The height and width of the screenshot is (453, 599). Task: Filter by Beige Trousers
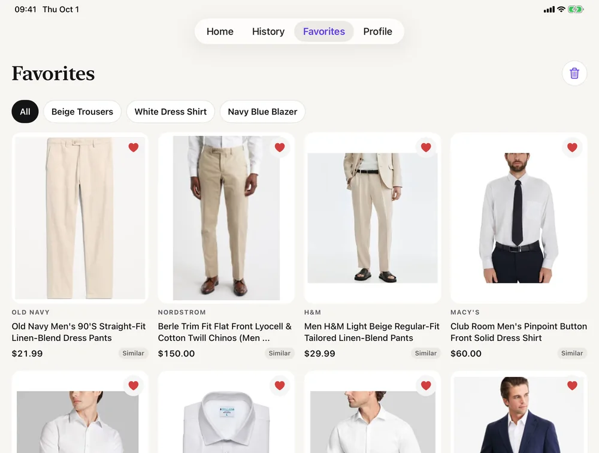[x=82, y=111]
